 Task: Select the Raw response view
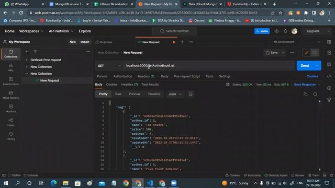(118, 94)
